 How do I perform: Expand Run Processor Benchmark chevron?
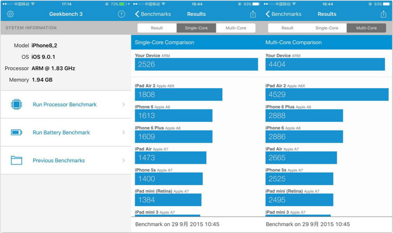(123, 105)
